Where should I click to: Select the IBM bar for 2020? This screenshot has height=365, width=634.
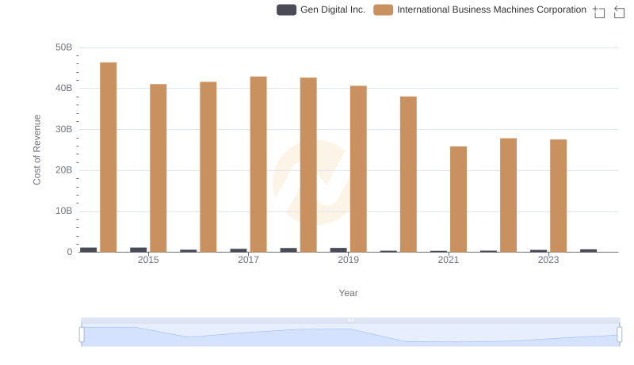pyautogui.click(x=408, y=174)
